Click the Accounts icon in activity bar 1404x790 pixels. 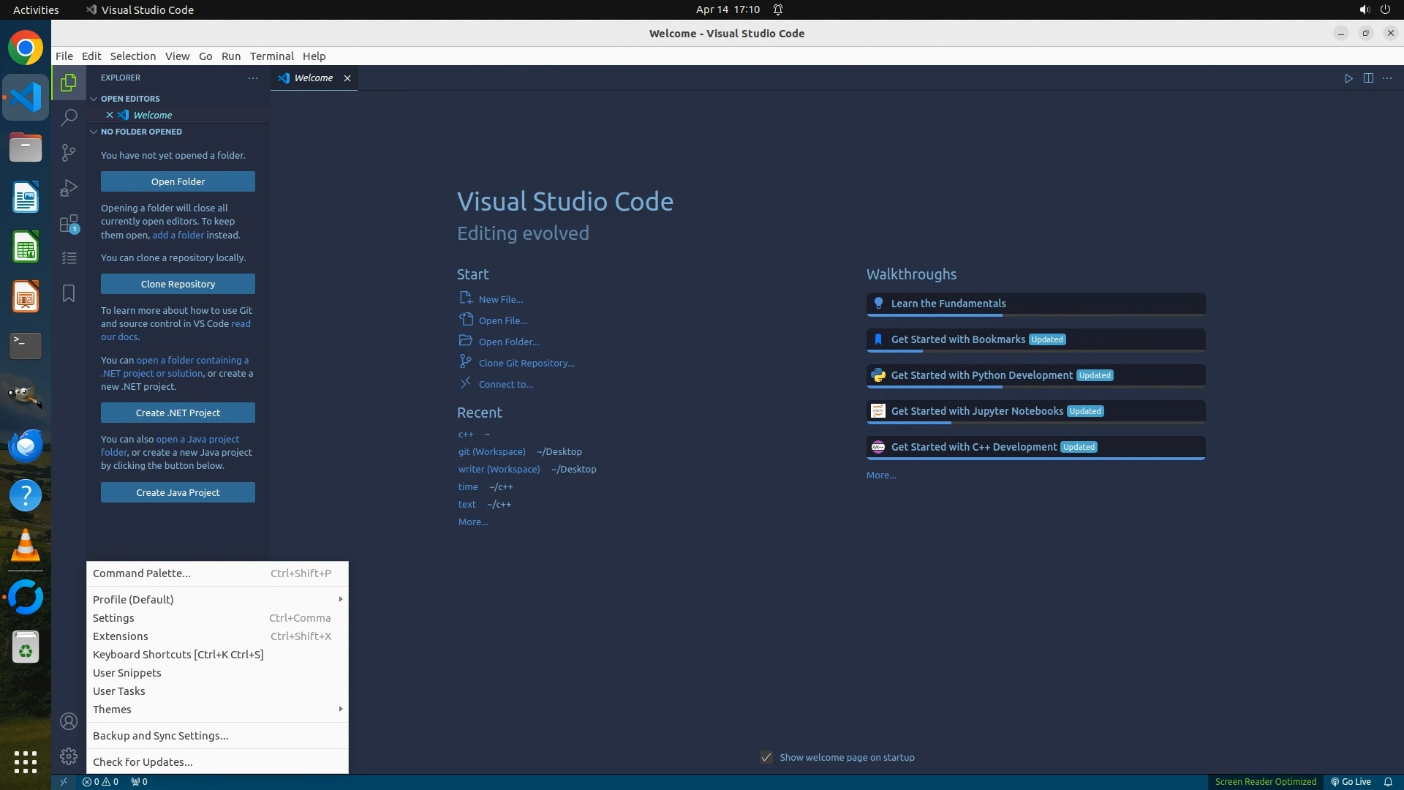(x=69, y=721)
